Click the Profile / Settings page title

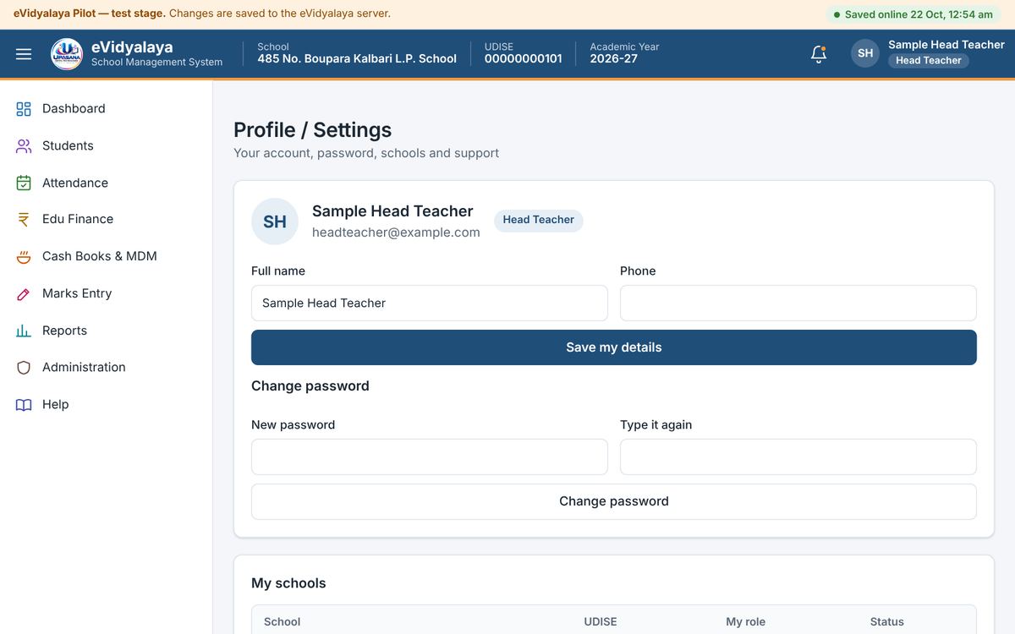[x=313, y=129]
